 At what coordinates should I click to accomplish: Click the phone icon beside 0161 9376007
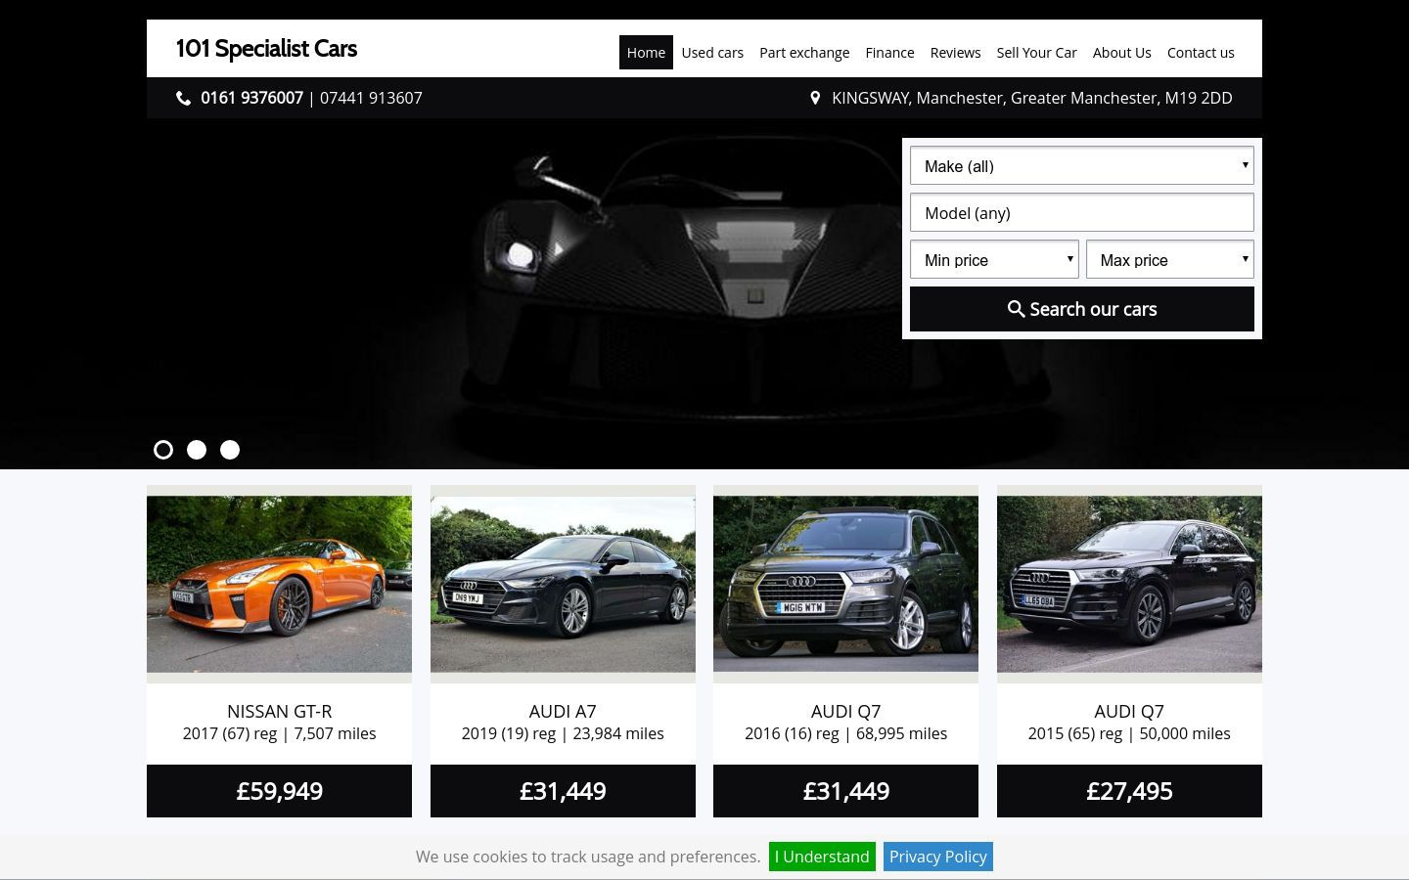pos(183,98)
